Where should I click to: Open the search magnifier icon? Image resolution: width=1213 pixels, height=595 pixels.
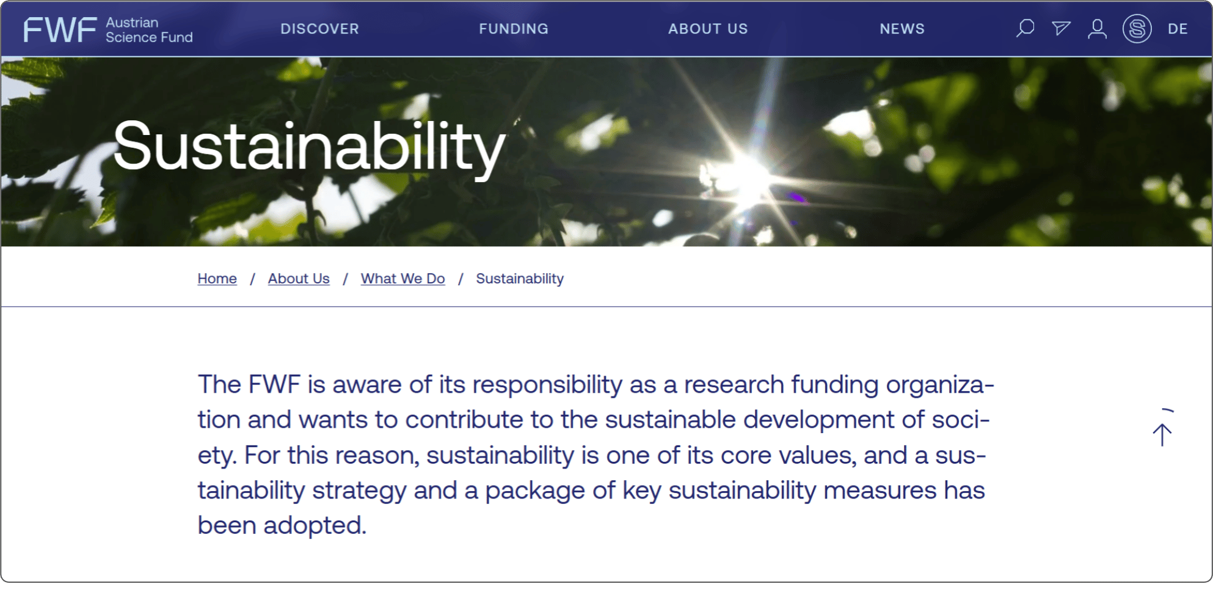(x=1025, y=28)
